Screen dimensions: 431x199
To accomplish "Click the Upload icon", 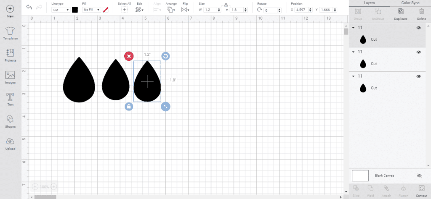I will coord(10,143).
